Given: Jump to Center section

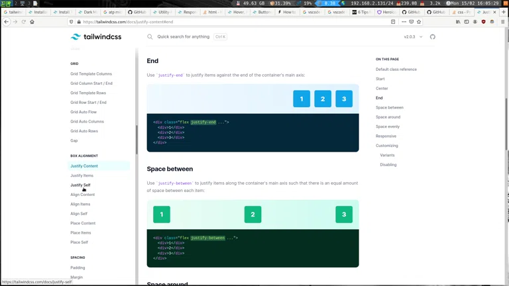Looking at the screenshot, I should coord(382,89).
